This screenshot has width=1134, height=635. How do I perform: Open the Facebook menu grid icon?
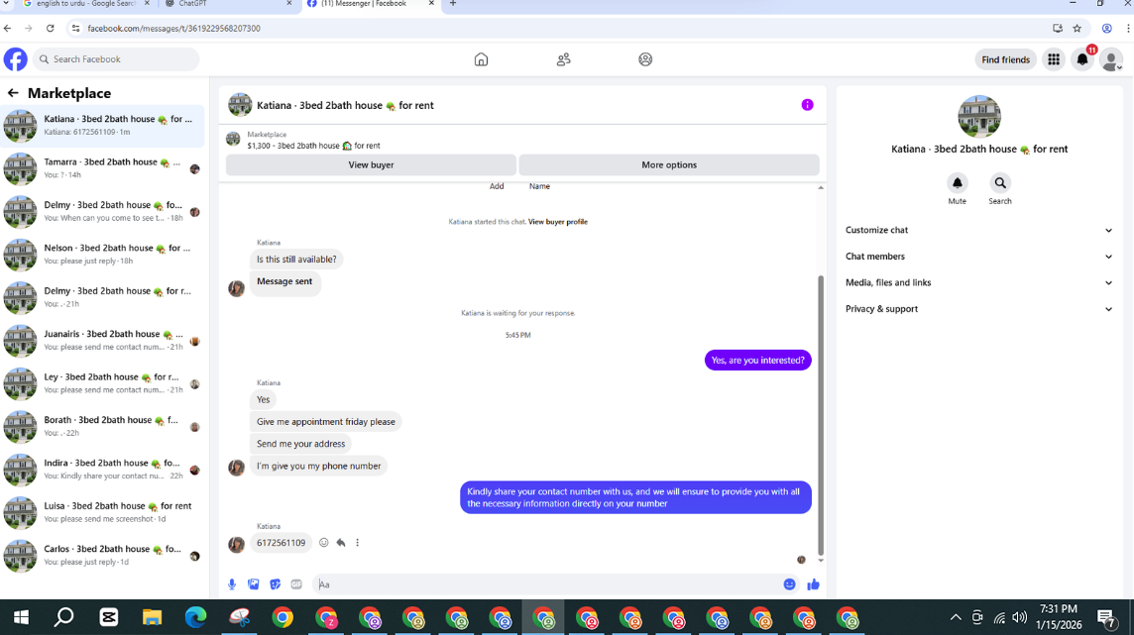pyautogui.click(x=1054, y=59)
